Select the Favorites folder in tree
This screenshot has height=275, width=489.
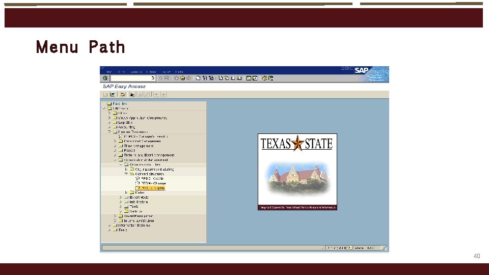click(117, 103)
